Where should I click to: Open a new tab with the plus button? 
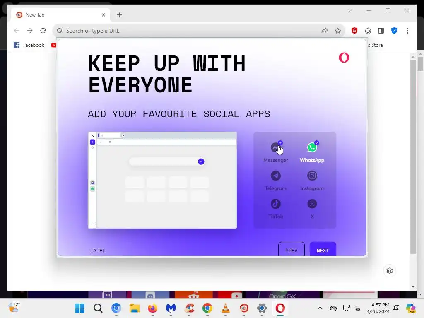119,15
